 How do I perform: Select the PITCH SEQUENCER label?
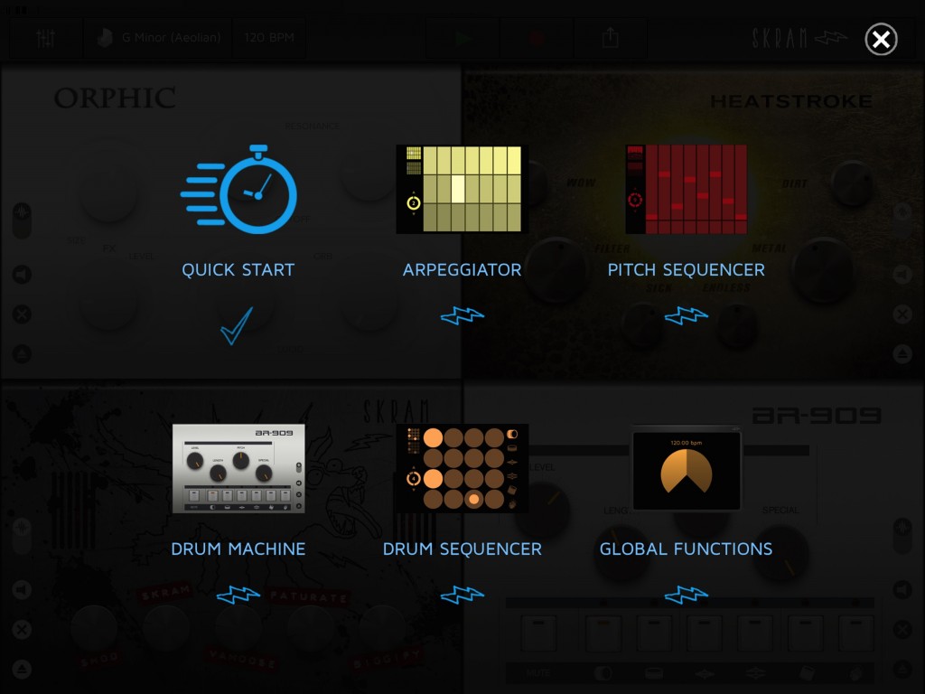(687, 269)
